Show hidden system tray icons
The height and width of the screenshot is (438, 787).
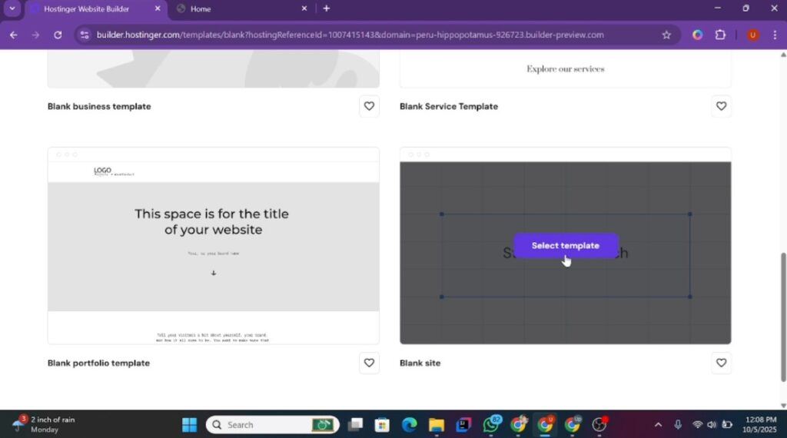coord(658,425)
